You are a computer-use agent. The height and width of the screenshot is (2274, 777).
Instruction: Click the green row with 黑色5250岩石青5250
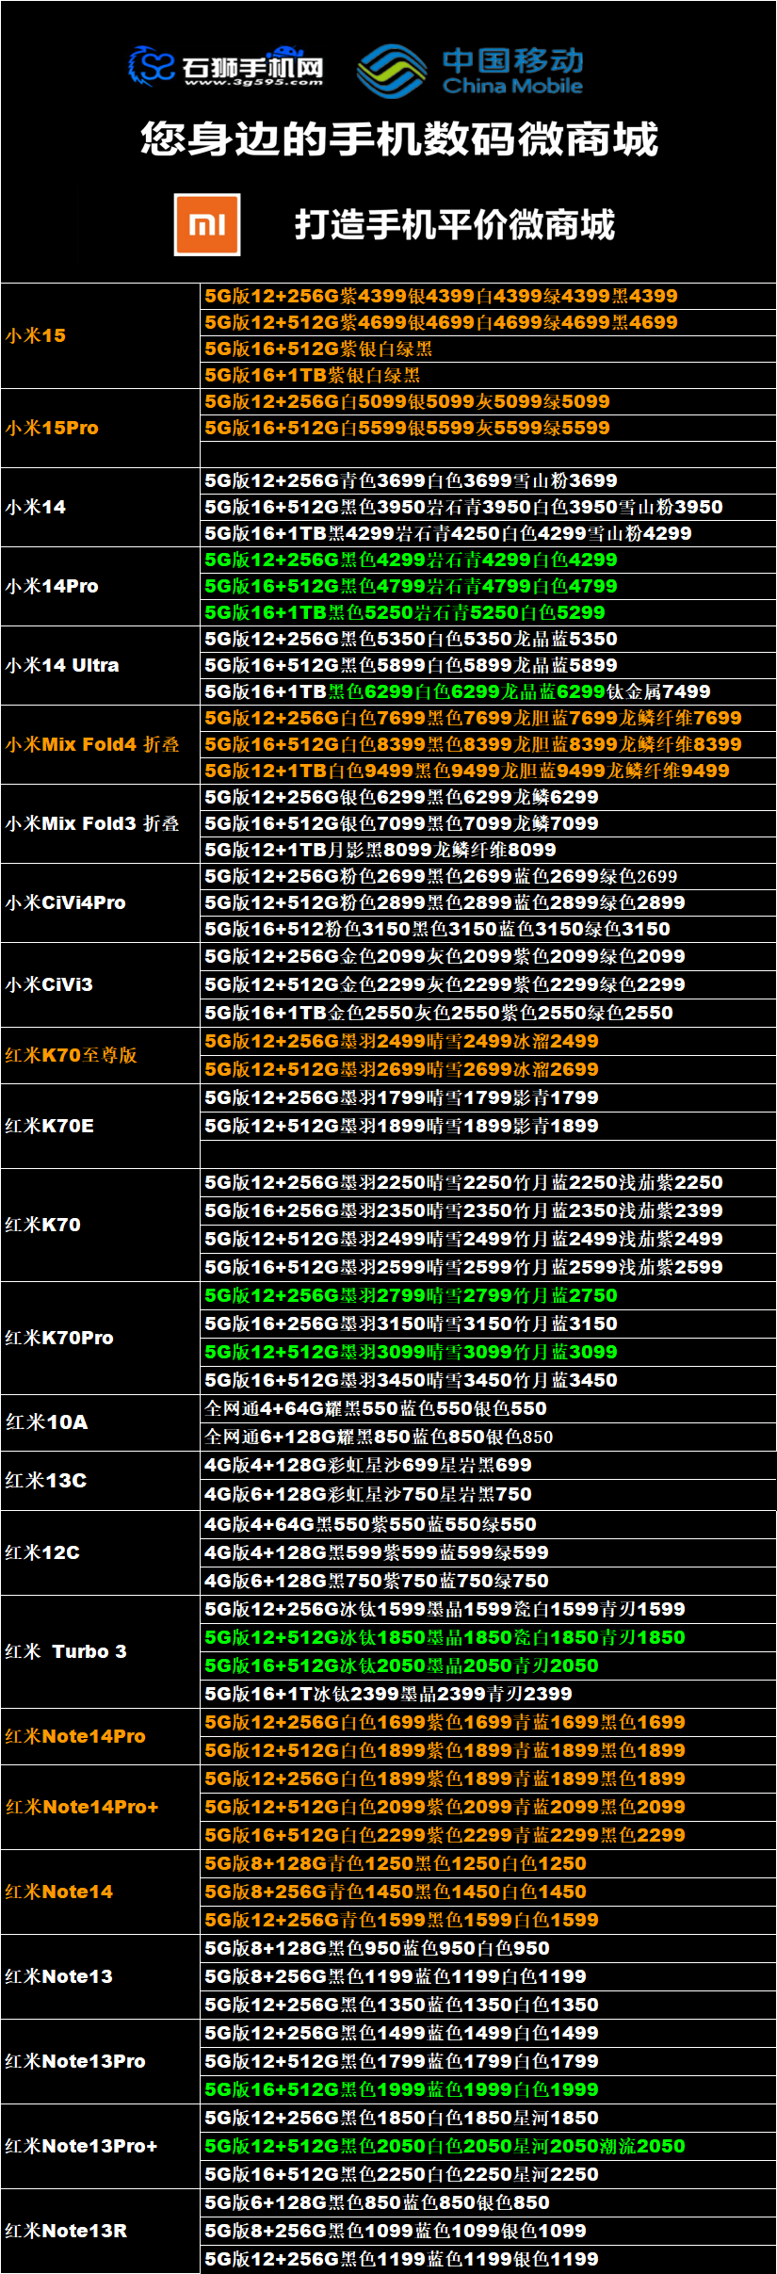click(488, 612)
